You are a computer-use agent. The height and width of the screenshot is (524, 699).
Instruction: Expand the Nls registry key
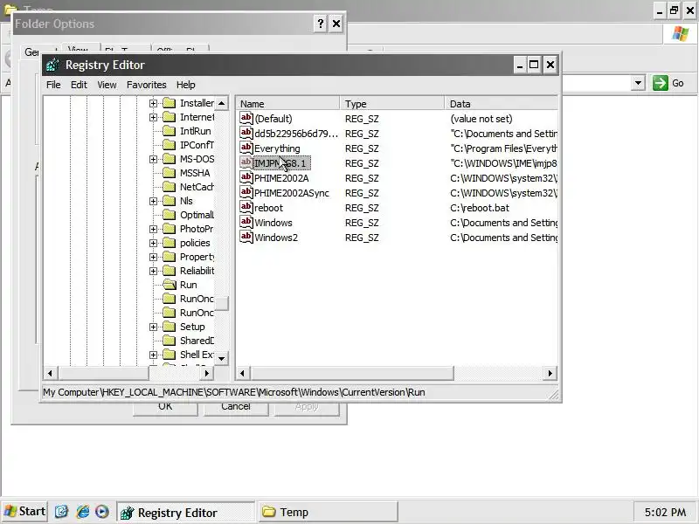pos(154,201)
